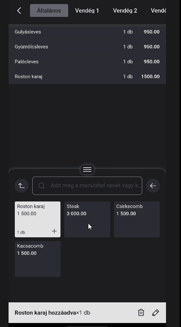Open the Vendég 1 tab
The height and width of the screenshot is (327, 181).
tap(87, 11)
